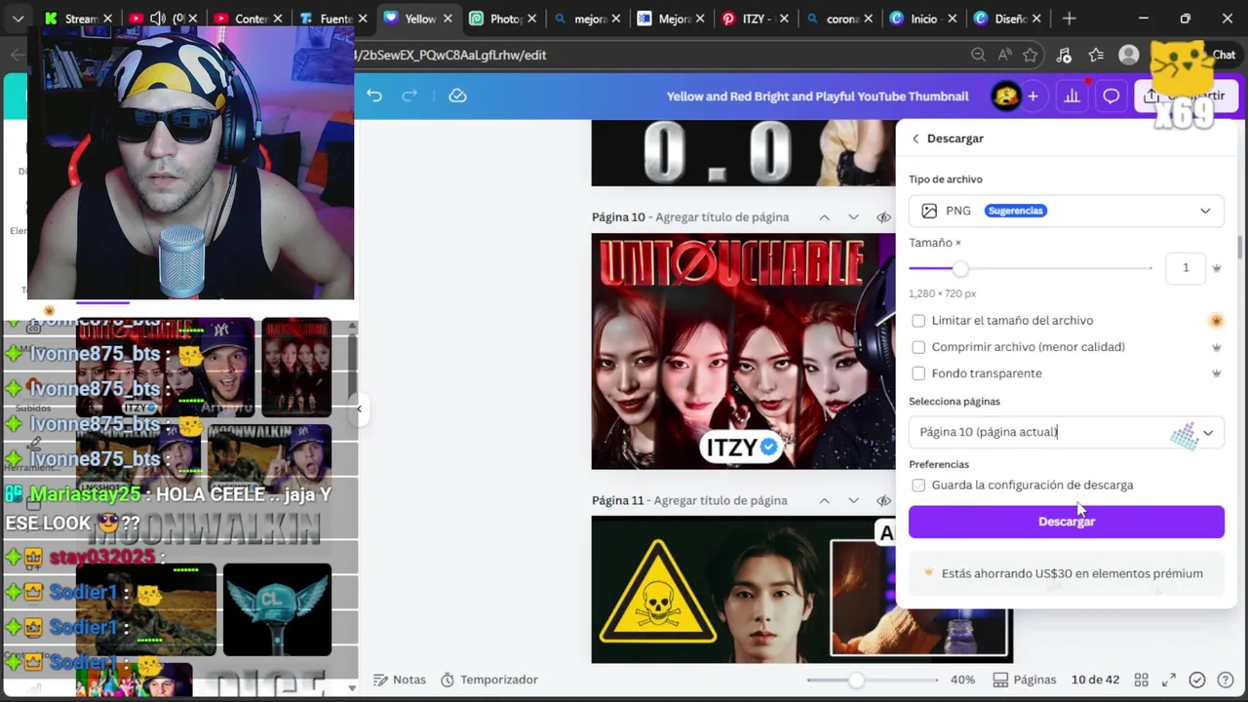Click crown icon beside Fondo transparente
The width and height of the screenshot is (1248, 702).
pos(1217,373)
